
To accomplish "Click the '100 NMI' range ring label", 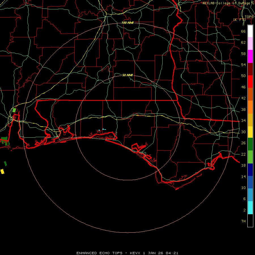I will [x=127, y=23].
